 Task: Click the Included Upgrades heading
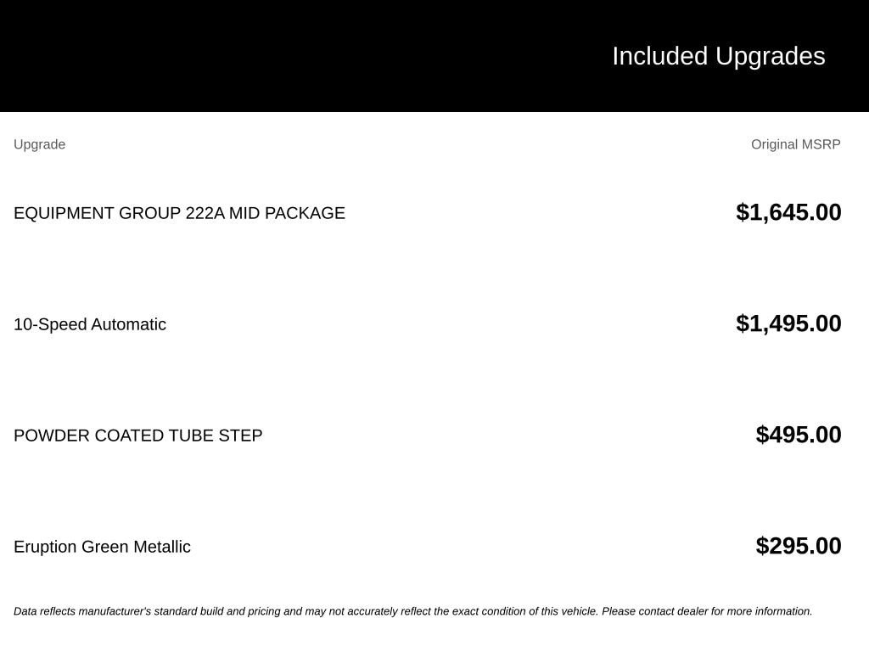coord(718,57)
